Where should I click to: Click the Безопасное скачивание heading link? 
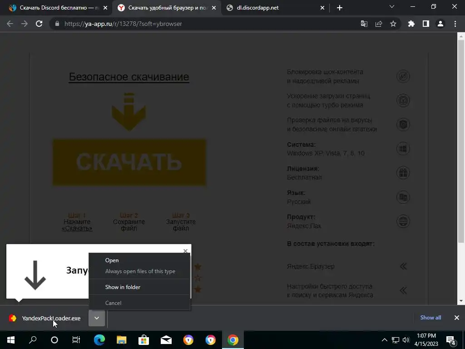[x=129, y=77]
